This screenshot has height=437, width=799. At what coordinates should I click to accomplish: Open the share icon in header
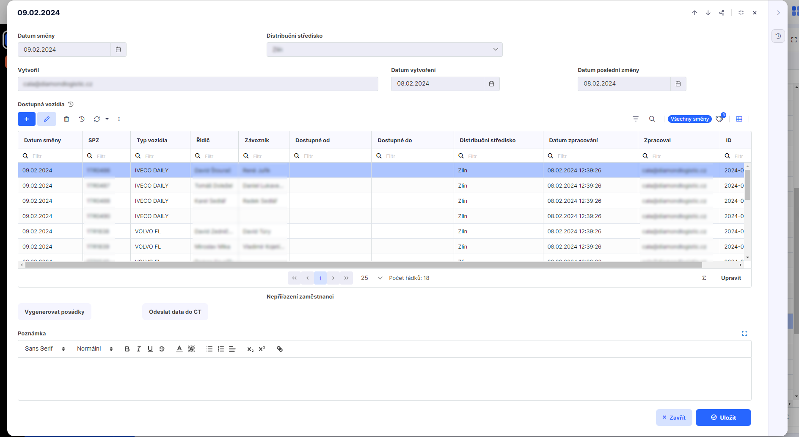722,13
